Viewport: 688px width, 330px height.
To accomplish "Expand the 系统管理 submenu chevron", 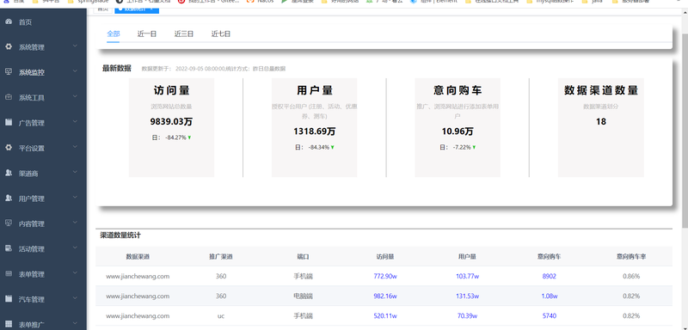I will click(75, 46).
